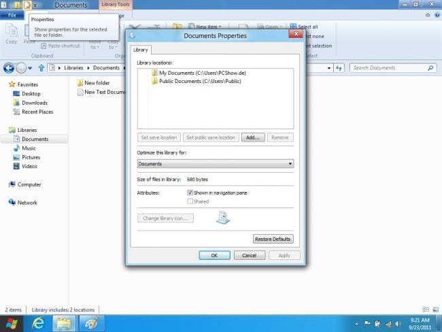Click the taskbar clock showing 9:21 AM
Screen dimensions: 442x332
coord(420,324)
